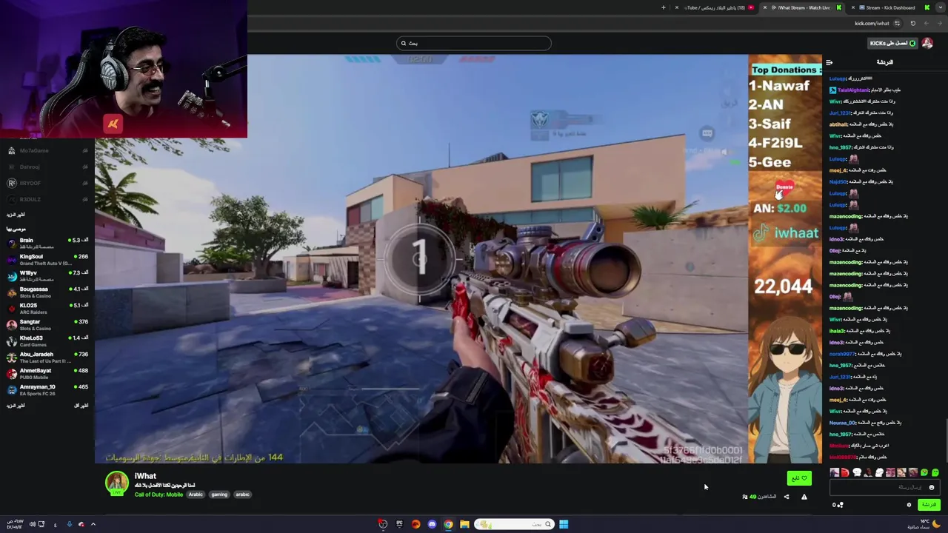Open AhmetBayat PUBG Mobile channel

47,373
